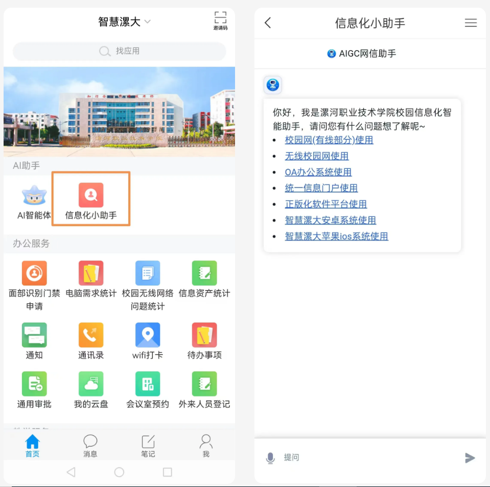490x487 pixels.
Task: Open 我的云盘 cloud drive icon
Action: click(91, 384)
